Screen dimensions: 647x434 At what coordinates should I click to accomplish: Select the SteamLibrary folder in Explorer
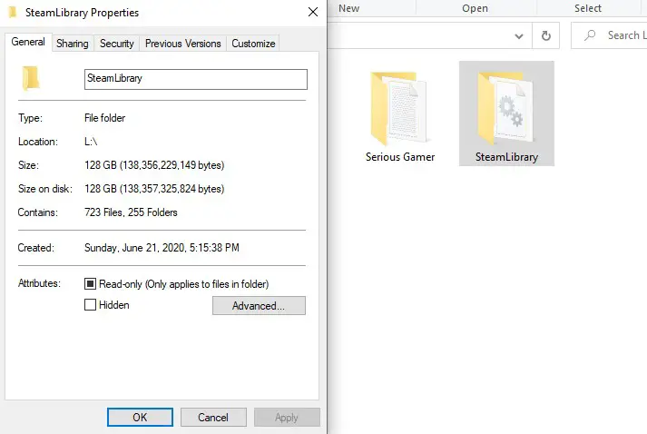click(x=506, y=113)
